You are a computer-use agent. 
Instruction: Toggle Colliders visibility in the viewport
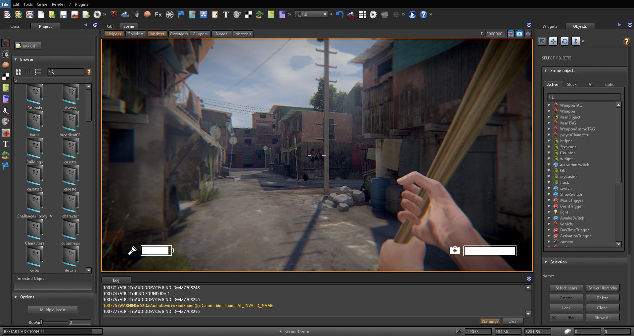click(135, 33)
